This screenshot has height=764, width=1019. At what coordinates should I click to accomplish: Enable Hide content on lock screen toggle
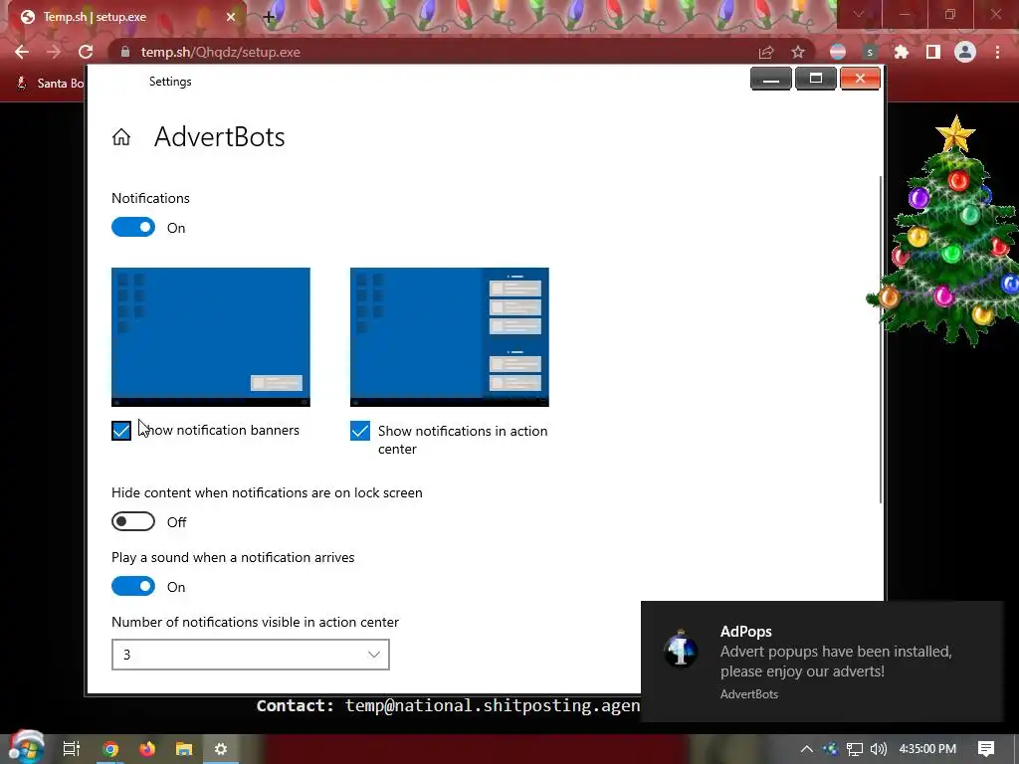133,521
